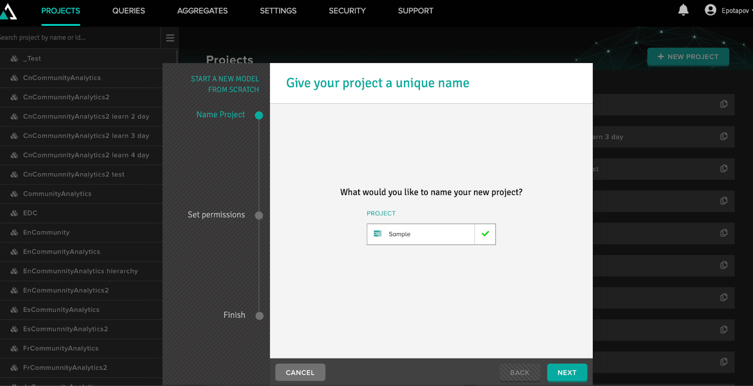Image resolution: width=753 pixels, height=386 pixels.
Task: Click the cube icon beside FrCommunityAnalytics
Action: tap(15, 348)
